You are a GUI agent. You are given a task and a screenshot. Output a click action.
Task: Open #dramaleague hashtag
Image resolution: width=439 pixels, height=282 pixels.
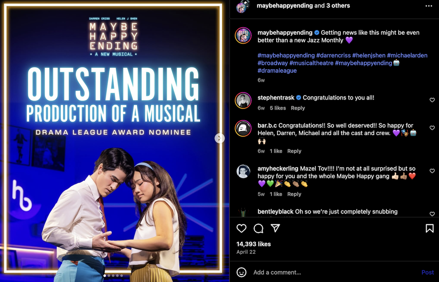[x=277, y=71]
